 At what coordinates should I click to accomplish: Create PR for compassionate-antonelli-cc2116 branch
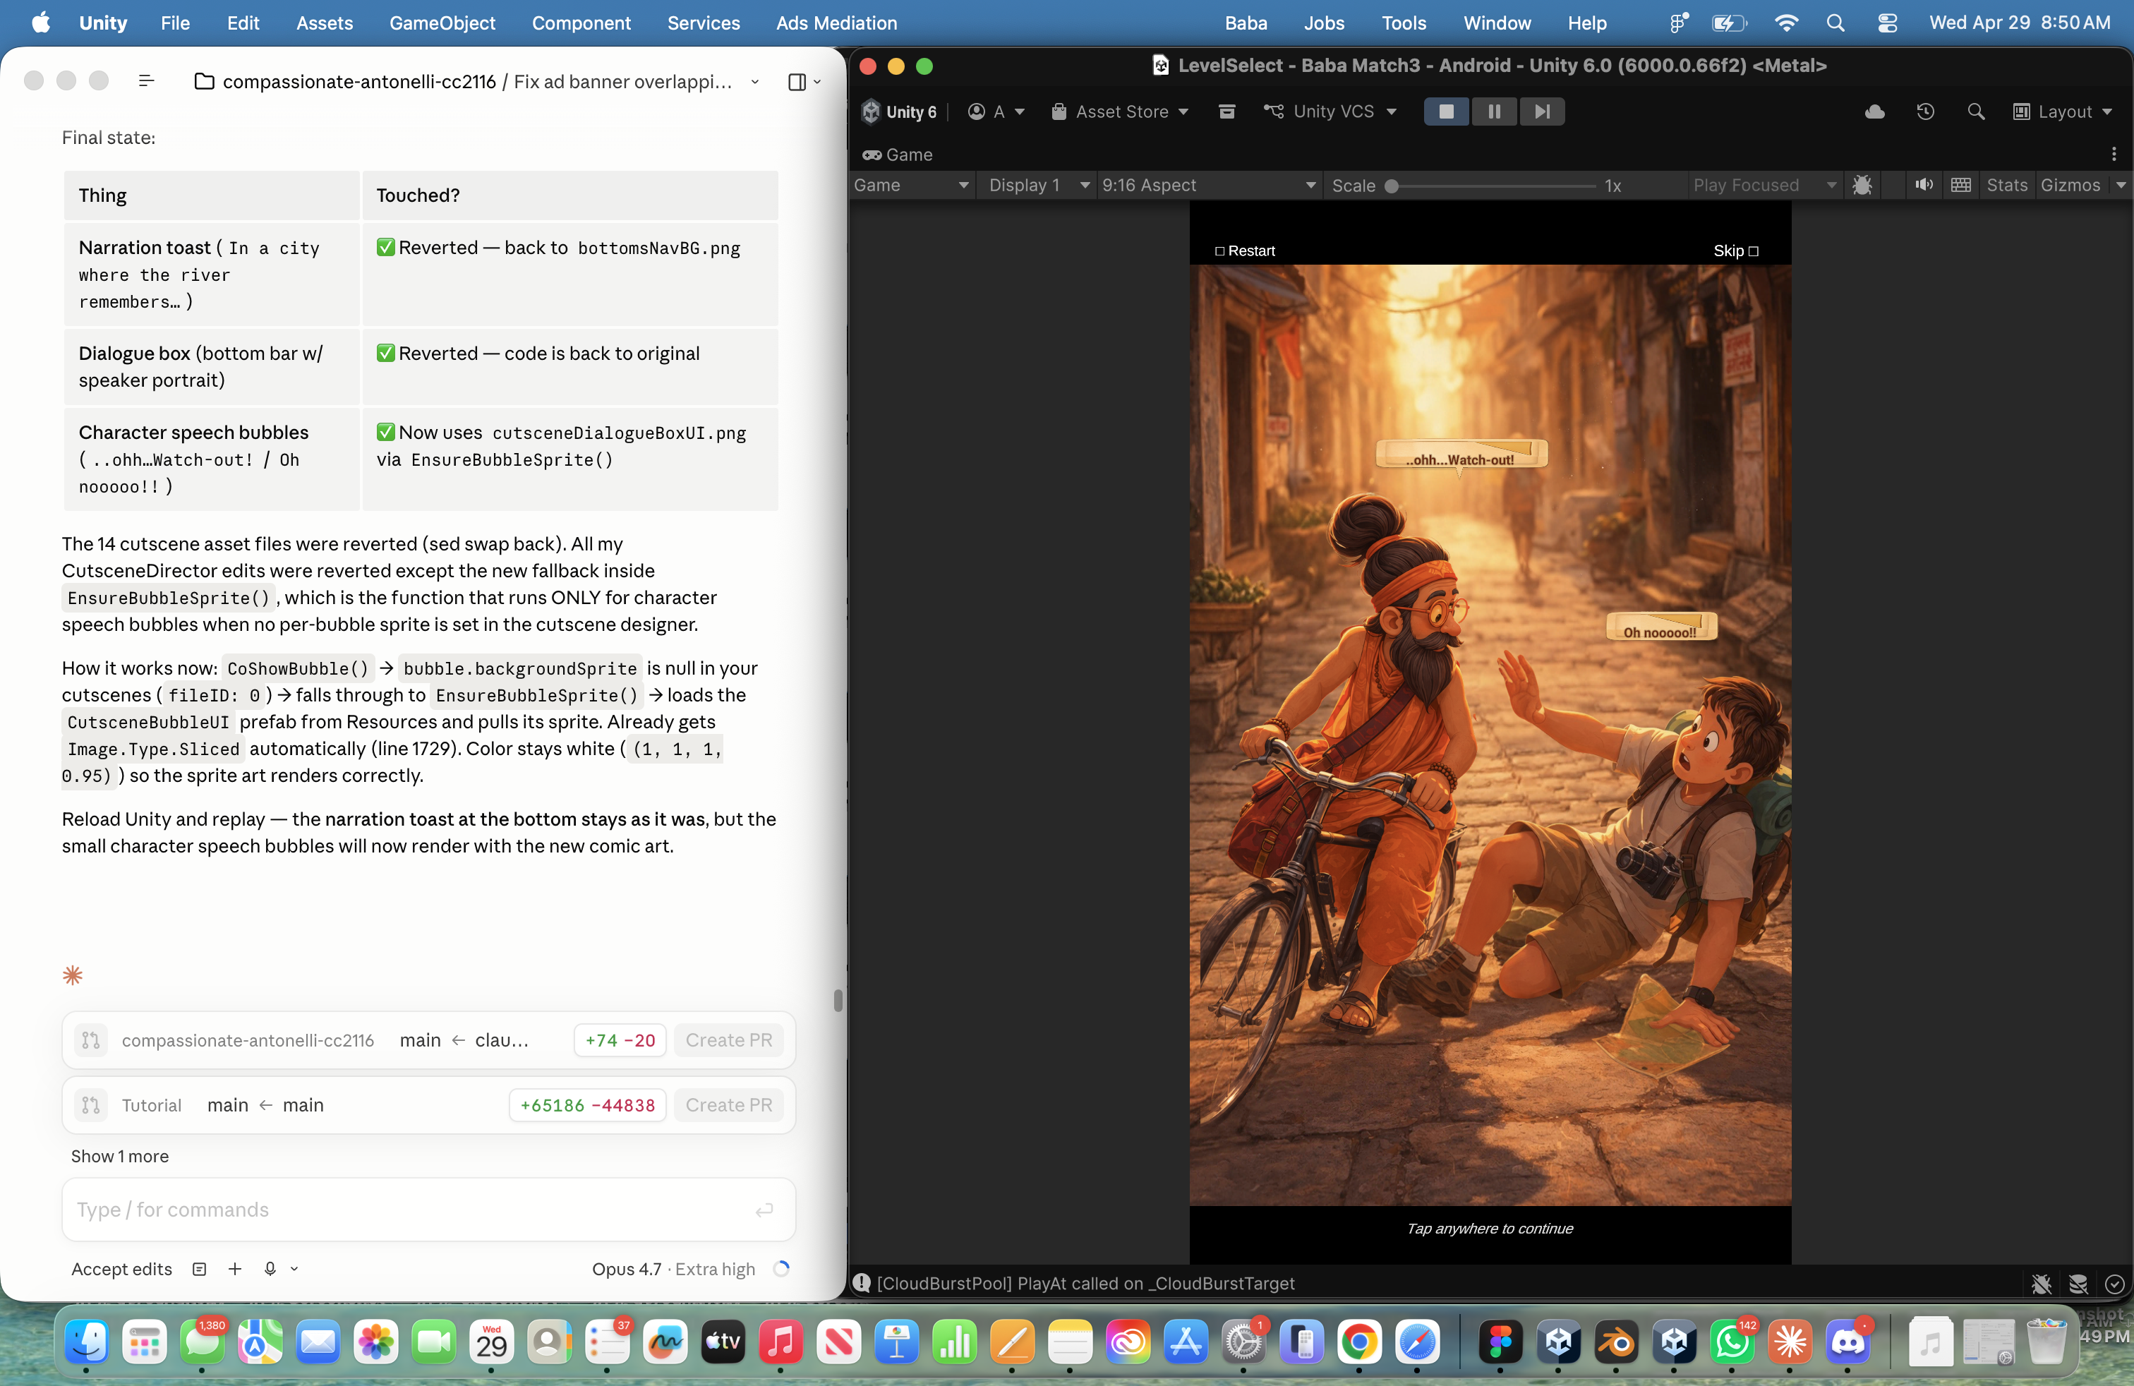tap(728, 1040)
